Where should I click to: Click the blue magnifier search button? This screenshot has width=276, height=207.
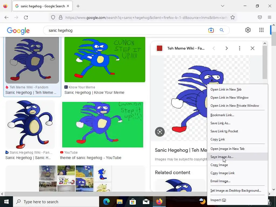coord(222,30)
